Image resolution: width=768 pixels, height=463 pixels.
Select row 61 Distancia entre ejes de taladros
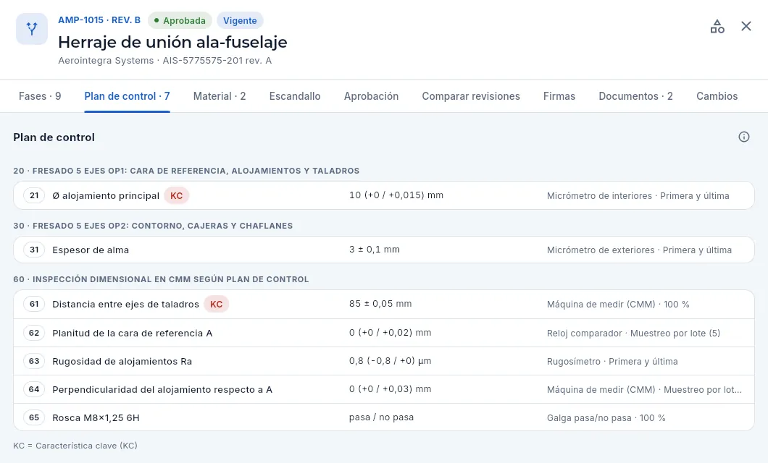384,304
